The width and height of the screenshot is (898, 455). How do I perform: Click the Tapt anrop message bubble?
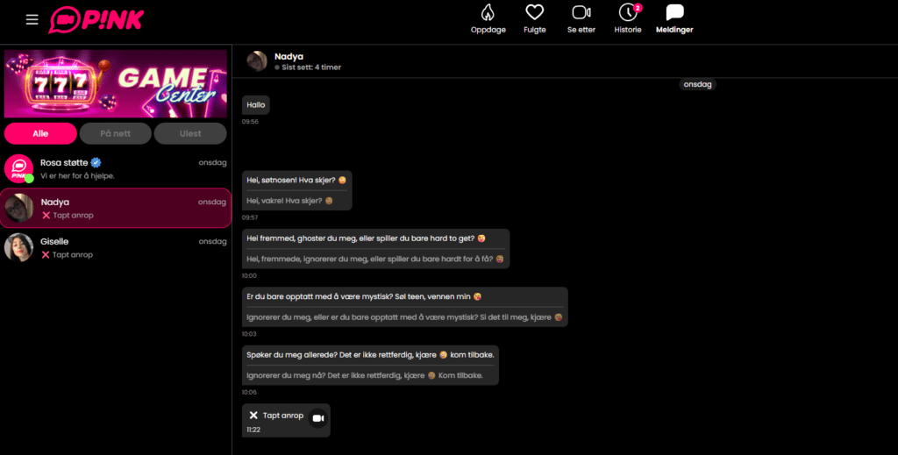coord(286,421)
